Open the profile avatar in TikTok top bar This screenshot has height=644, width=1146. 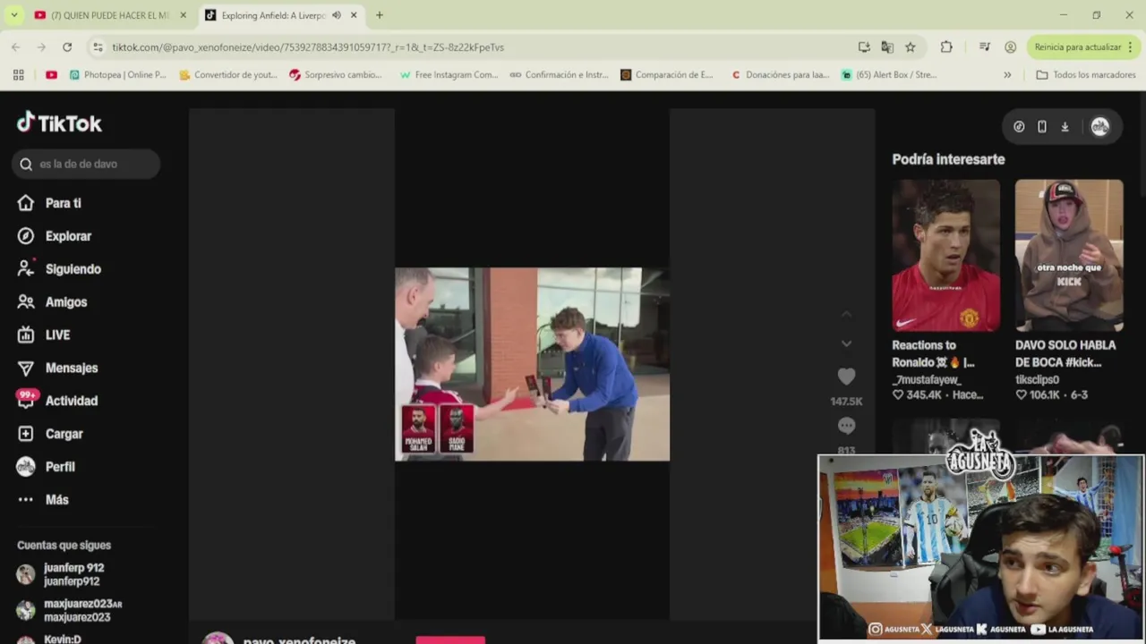tap(1099, 127)
